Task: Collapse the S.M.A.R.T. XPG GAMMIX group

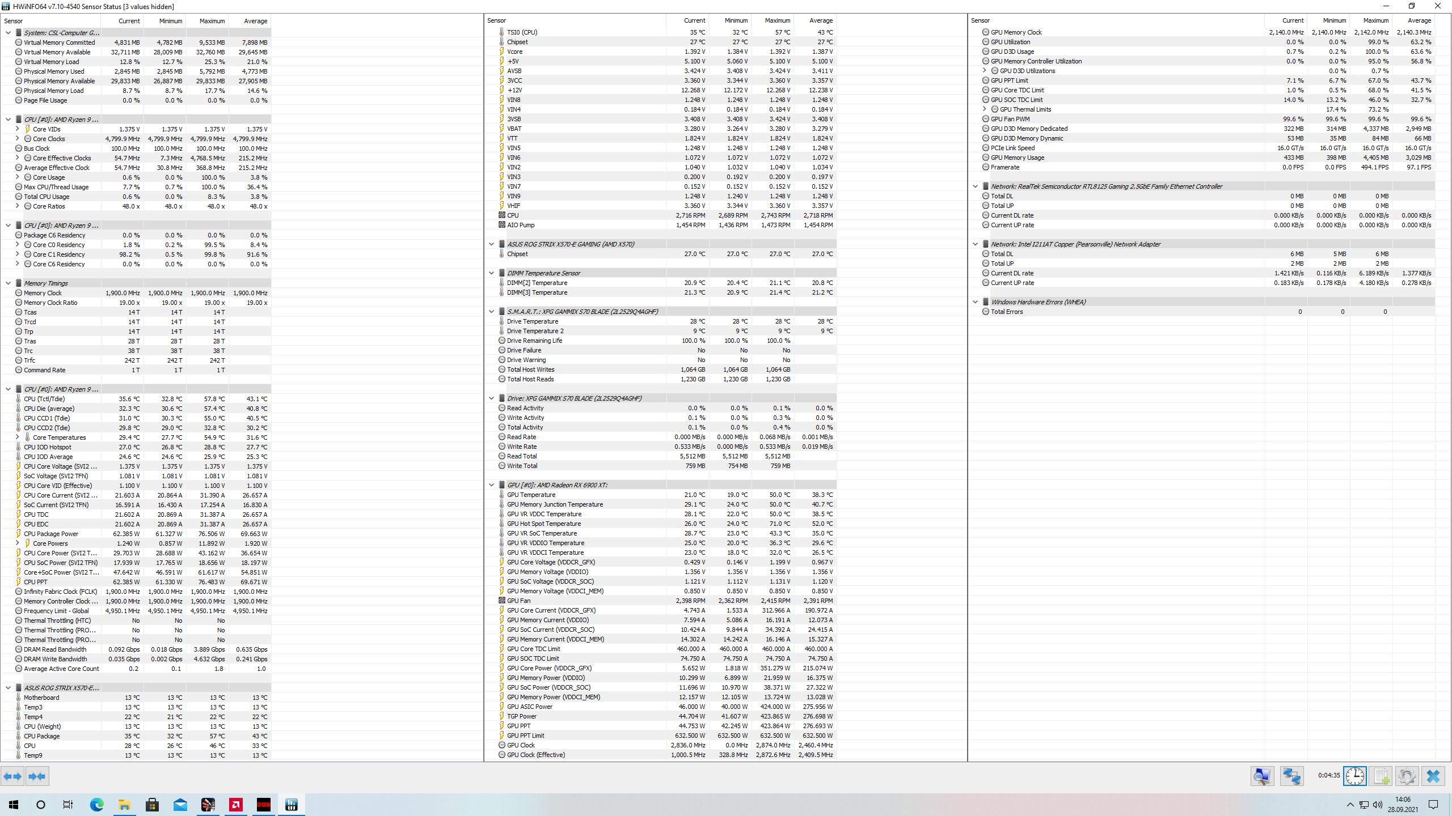Action: pos(491,312)
